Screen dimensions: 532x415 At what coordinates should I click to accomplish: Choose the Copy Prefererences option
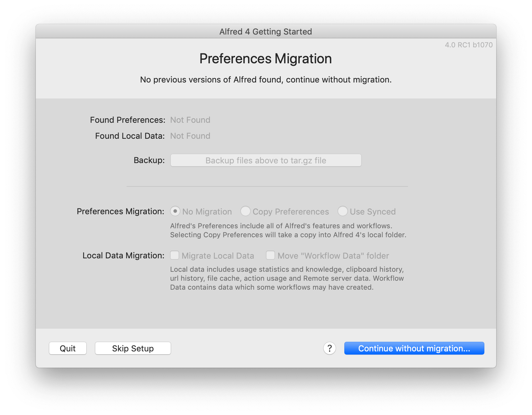click(x=246, y=211)
